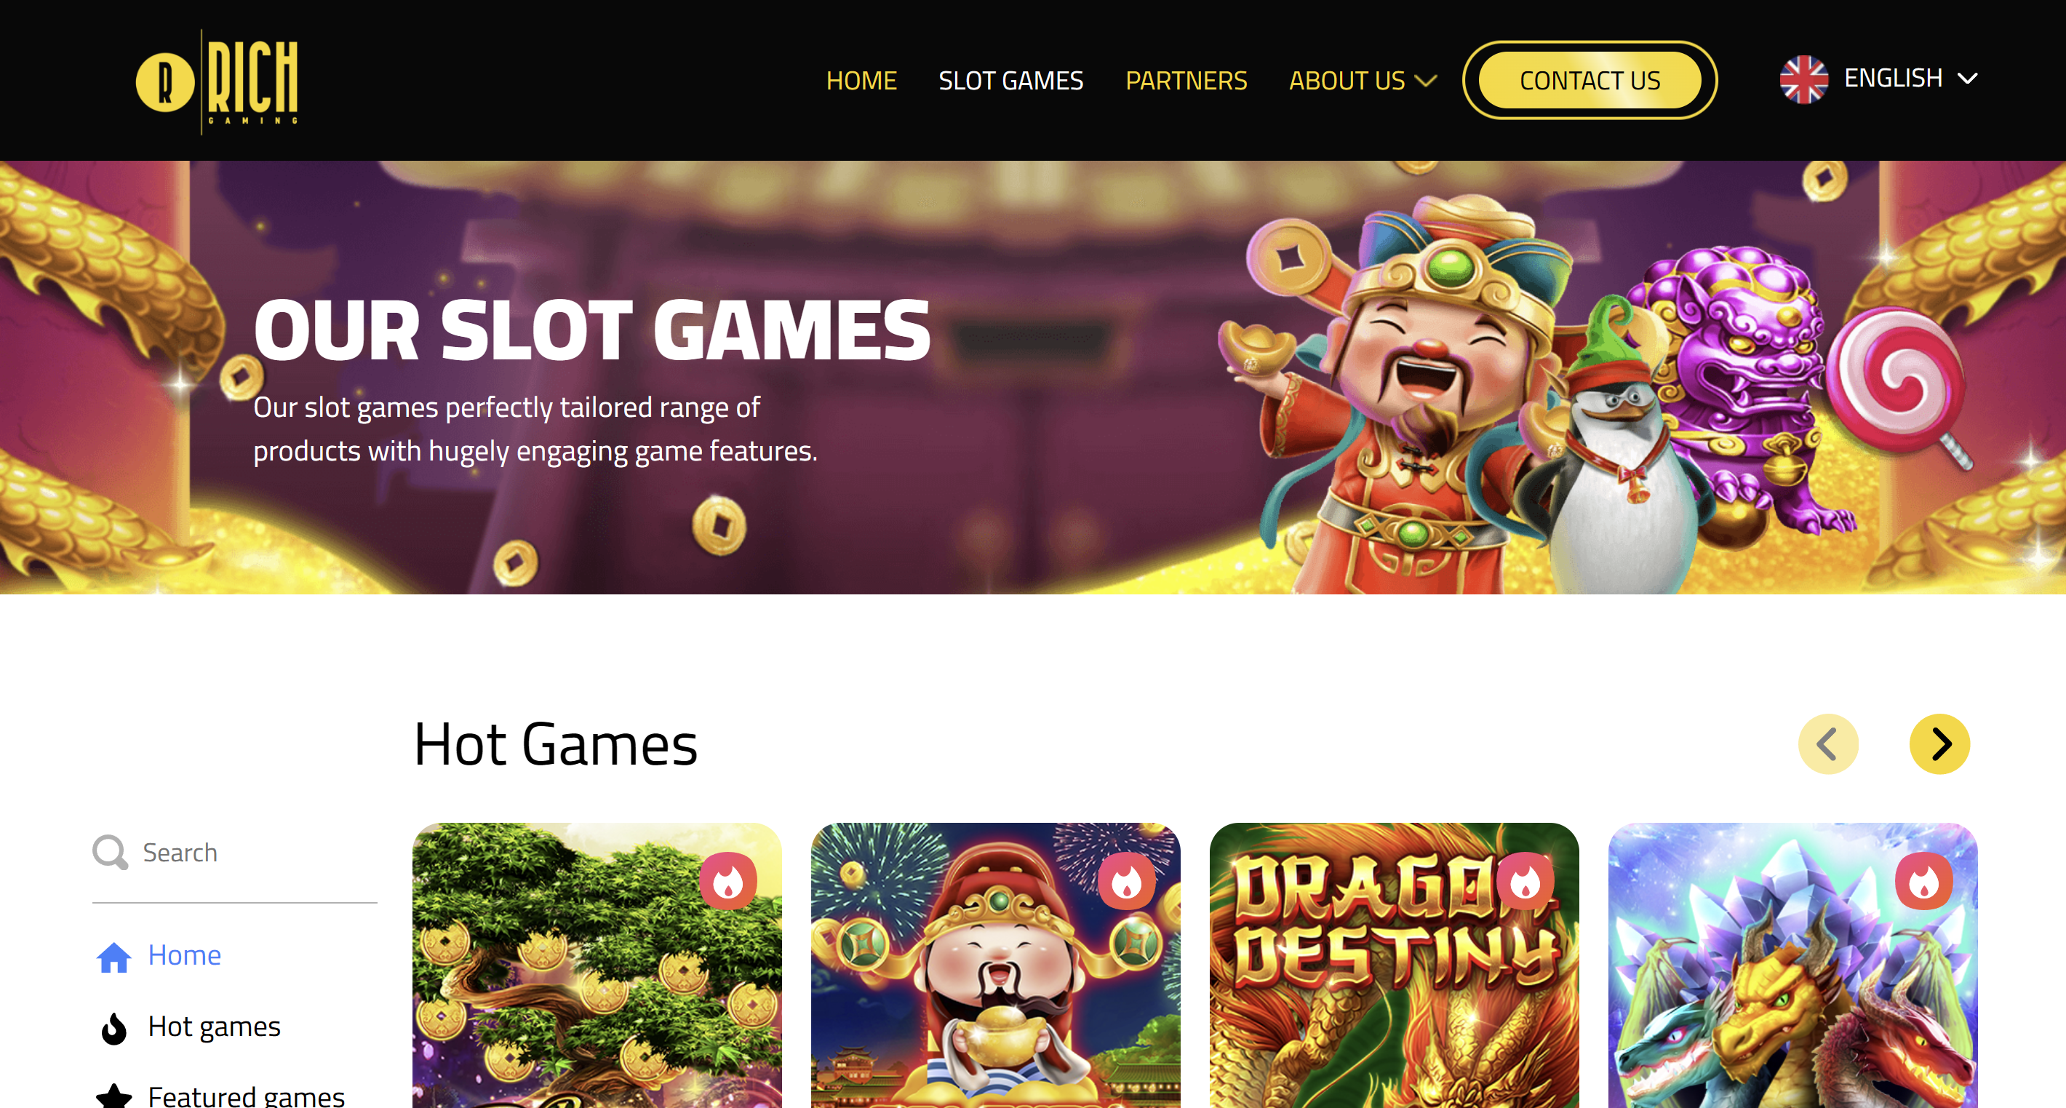The width and height of the screenshot is (2066, 1108).
Task: Click the hot badge on crystal dragons game
Action: click(x=1924, y=881)
